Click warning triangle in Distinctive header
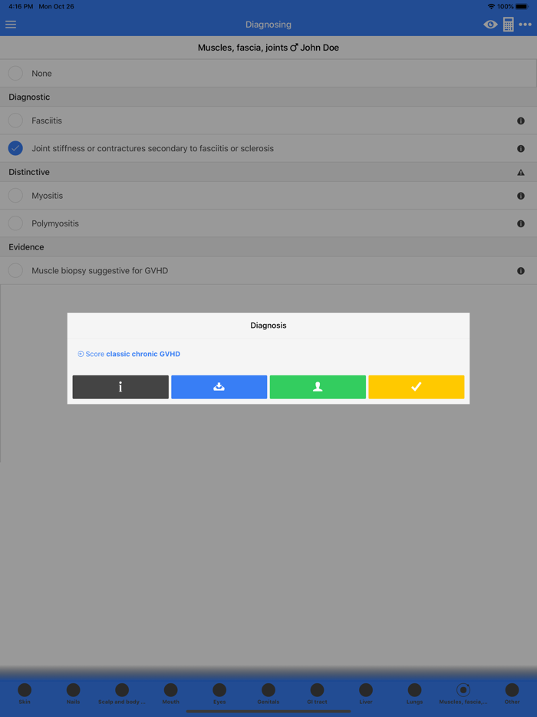Screen dimensions: 537x717 521,173
